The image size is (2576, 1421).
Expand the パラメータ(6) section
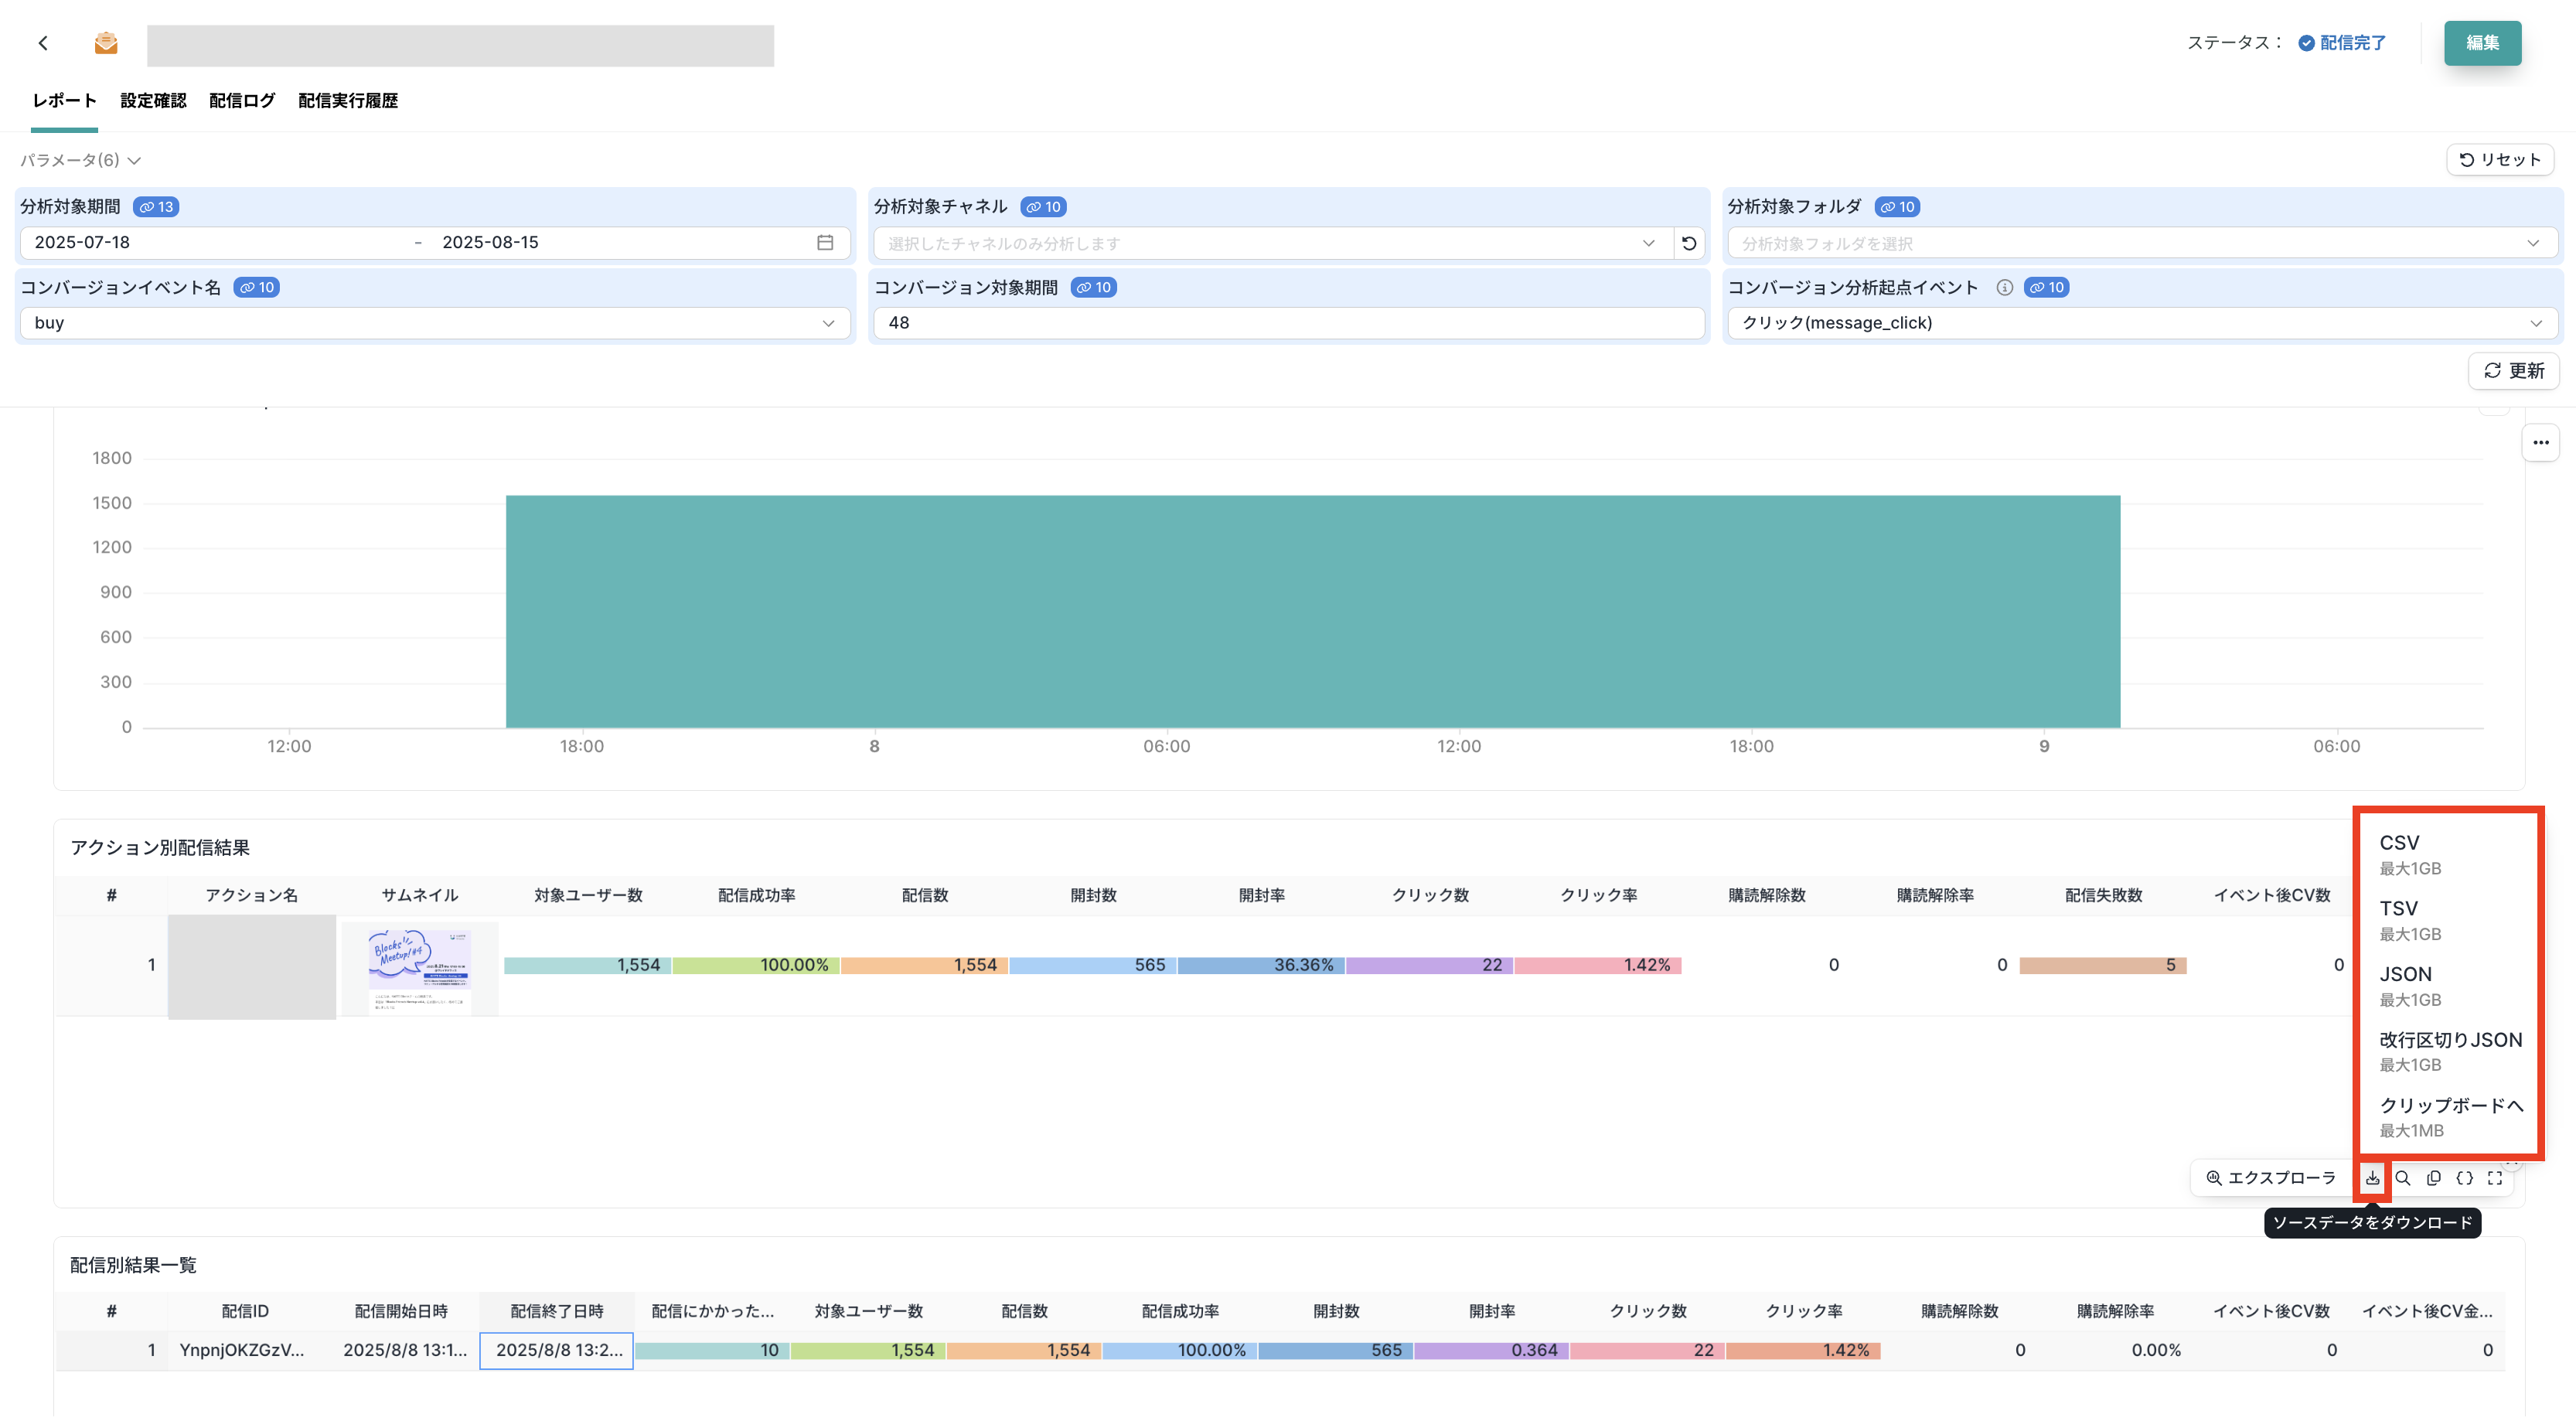pos(80,160)
